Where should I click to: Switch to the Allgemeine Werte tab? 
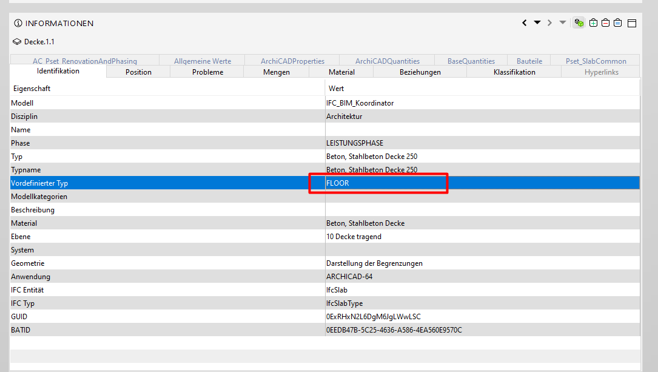coord(203,61)
